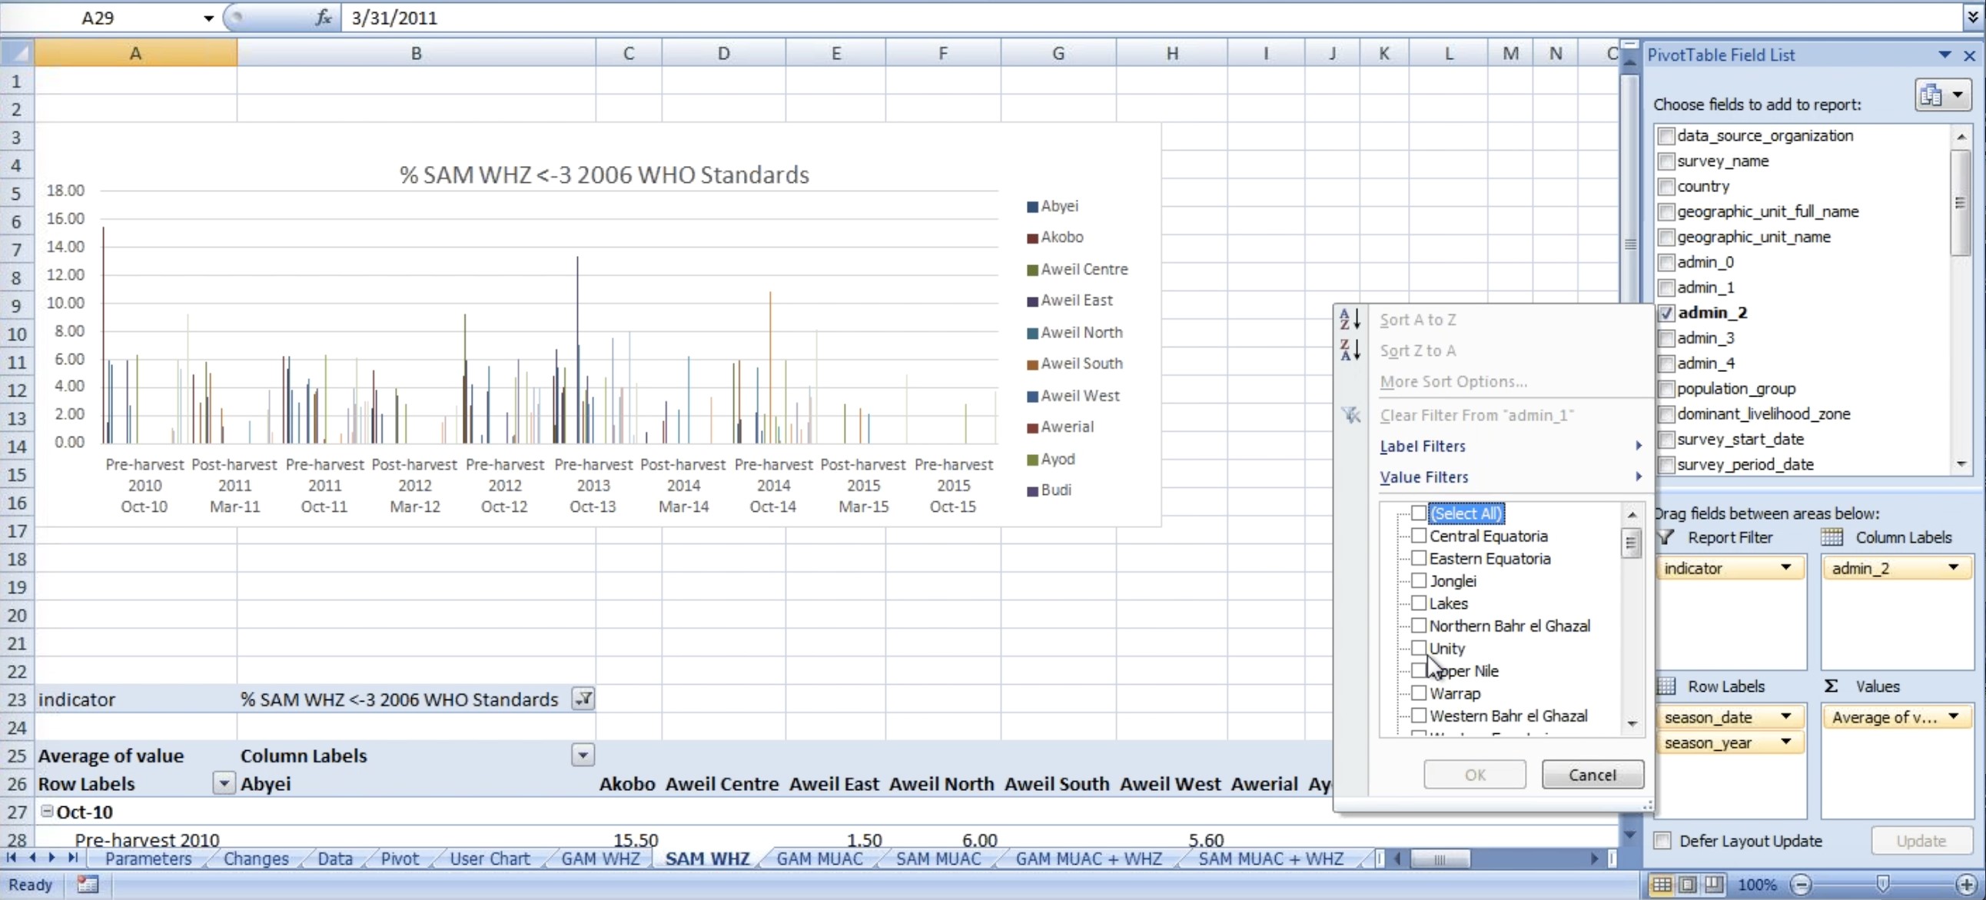Image resolution: width=1986 pixels, height=900 pixels.
Task: Collapse the Oct-10 row group
Action: 47,812
